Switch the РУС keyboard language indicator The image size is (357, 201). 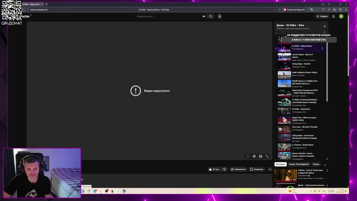click(324, 191)
